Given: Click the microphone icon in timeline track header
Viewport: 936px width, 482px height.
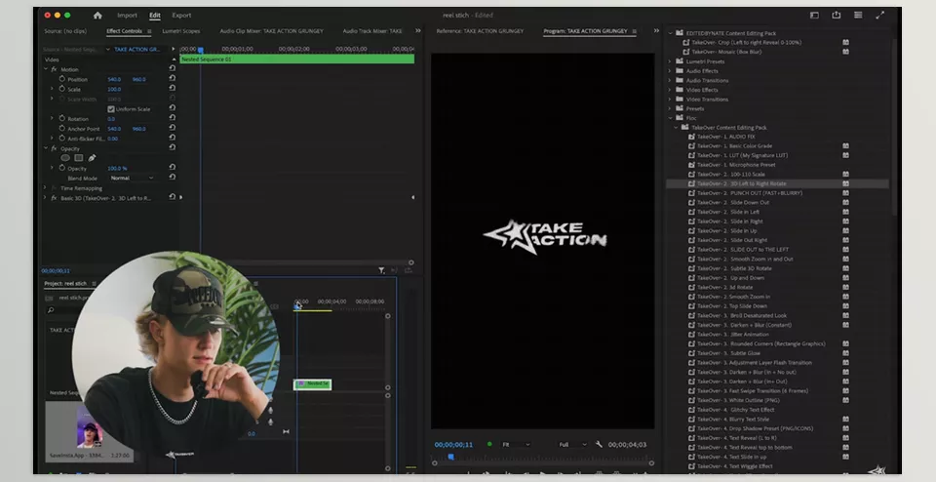Looking at the screenshot, I should coord(270,411).
